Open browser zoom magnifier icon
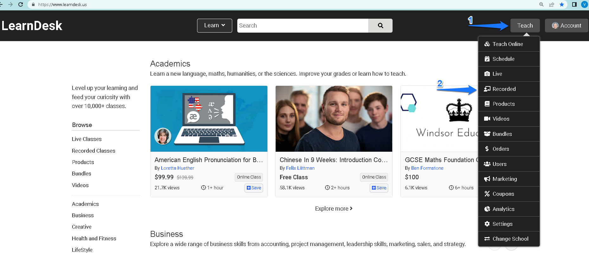This screenshot has height=253, width=589. (x=541, y=4)
